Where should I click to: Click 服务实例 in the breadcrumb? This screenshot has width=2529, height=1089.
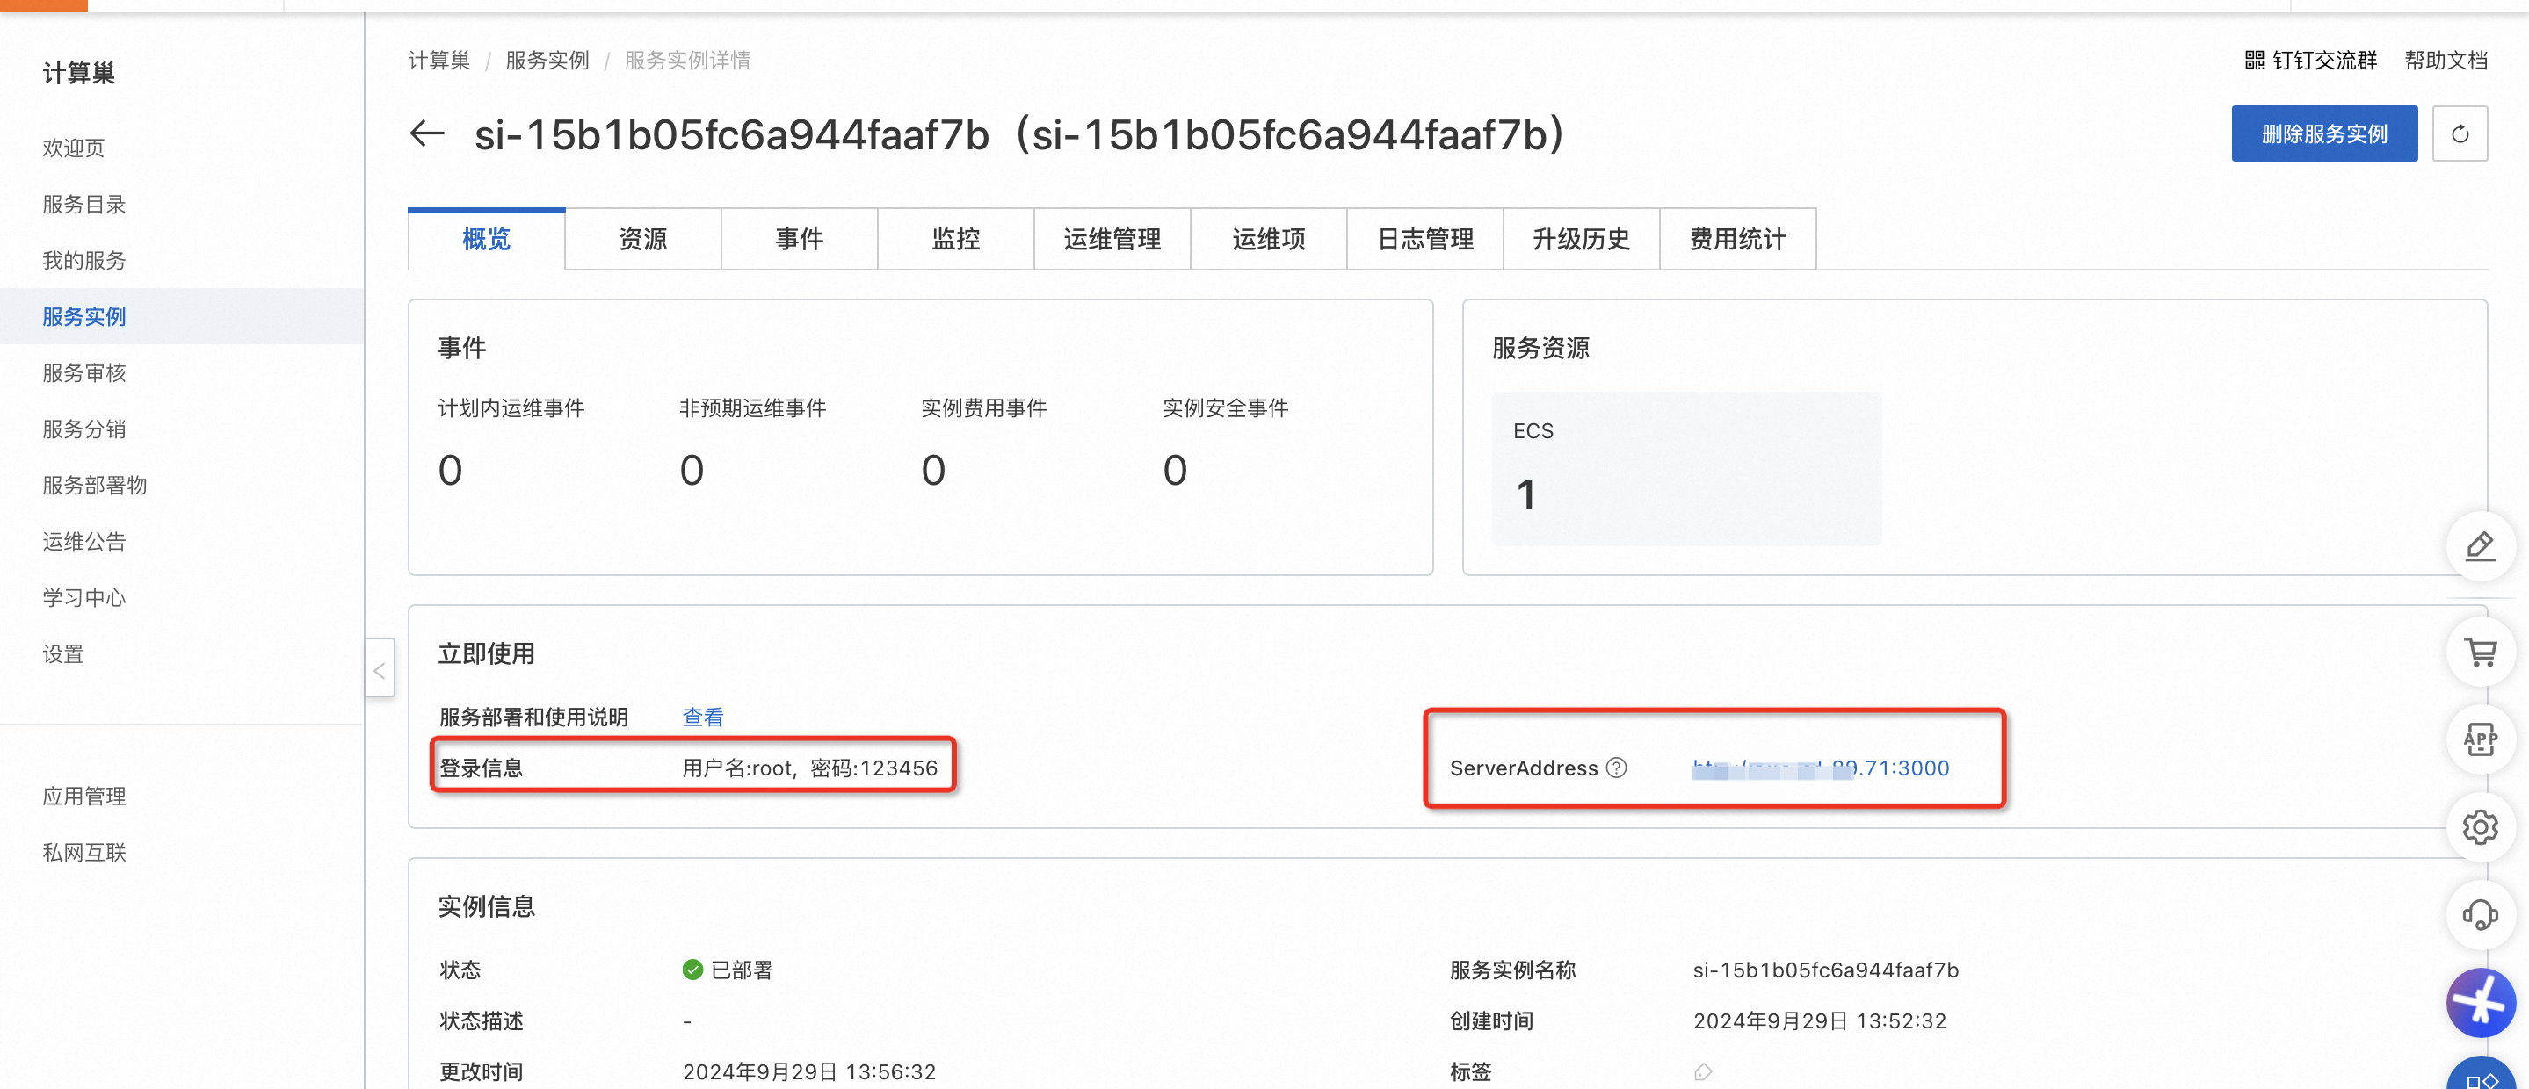[547, 61]
